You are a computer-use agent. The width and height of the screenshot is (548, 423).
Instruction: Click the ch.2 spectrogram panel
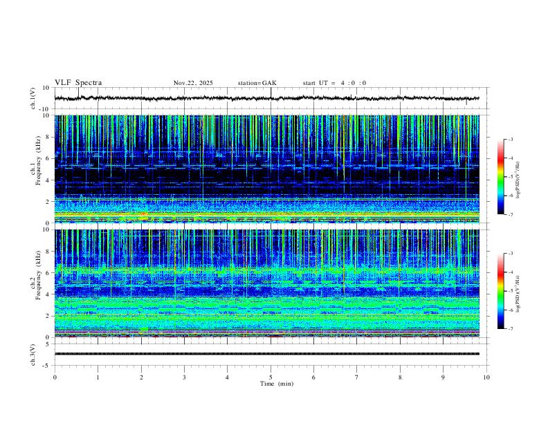(267, 283)
